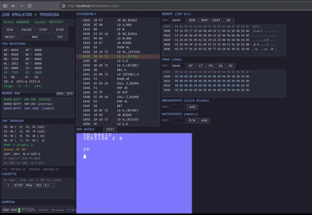Jump the memory view to SP
This screenshot has height=215, width=312.
[228, 20]
